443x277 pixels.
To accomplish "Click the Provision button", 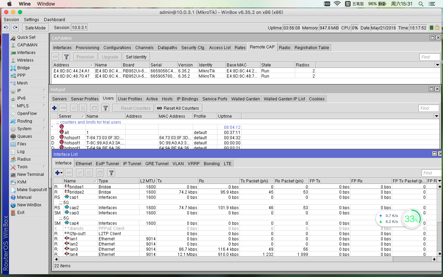I will click(85, 57).
